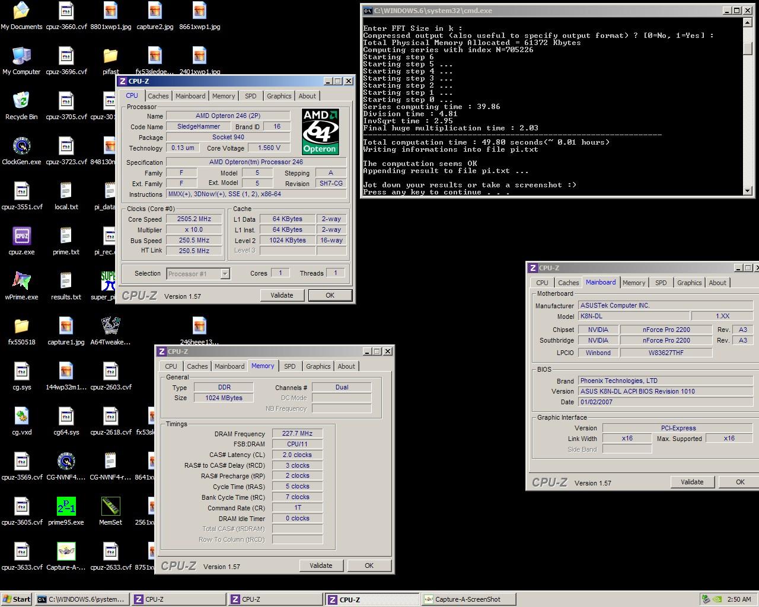
Task: Open Graphics tab in Memory CPU-Z window
Action: point(318,366)
